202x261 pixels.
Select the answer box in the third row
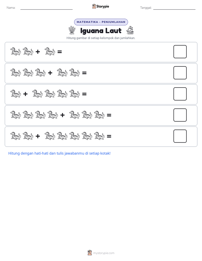pyautogui.click(x=180, y=94)
